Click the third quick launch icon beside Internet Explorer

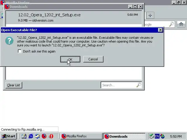pyautogui.click(x=37, y=136)
